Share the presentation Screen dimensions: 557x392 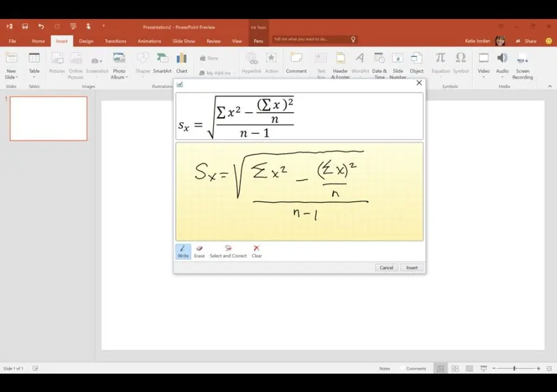coord(526,41)
